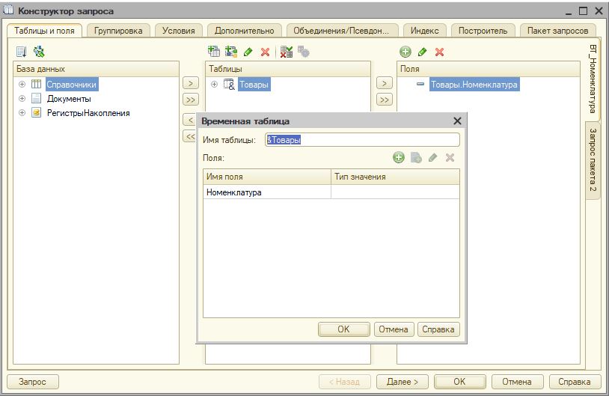This screenshot has width=609, height=396.
Task: Click main window Отмена button at bottom
Action: pyautogui.click(x=517, y=382)
